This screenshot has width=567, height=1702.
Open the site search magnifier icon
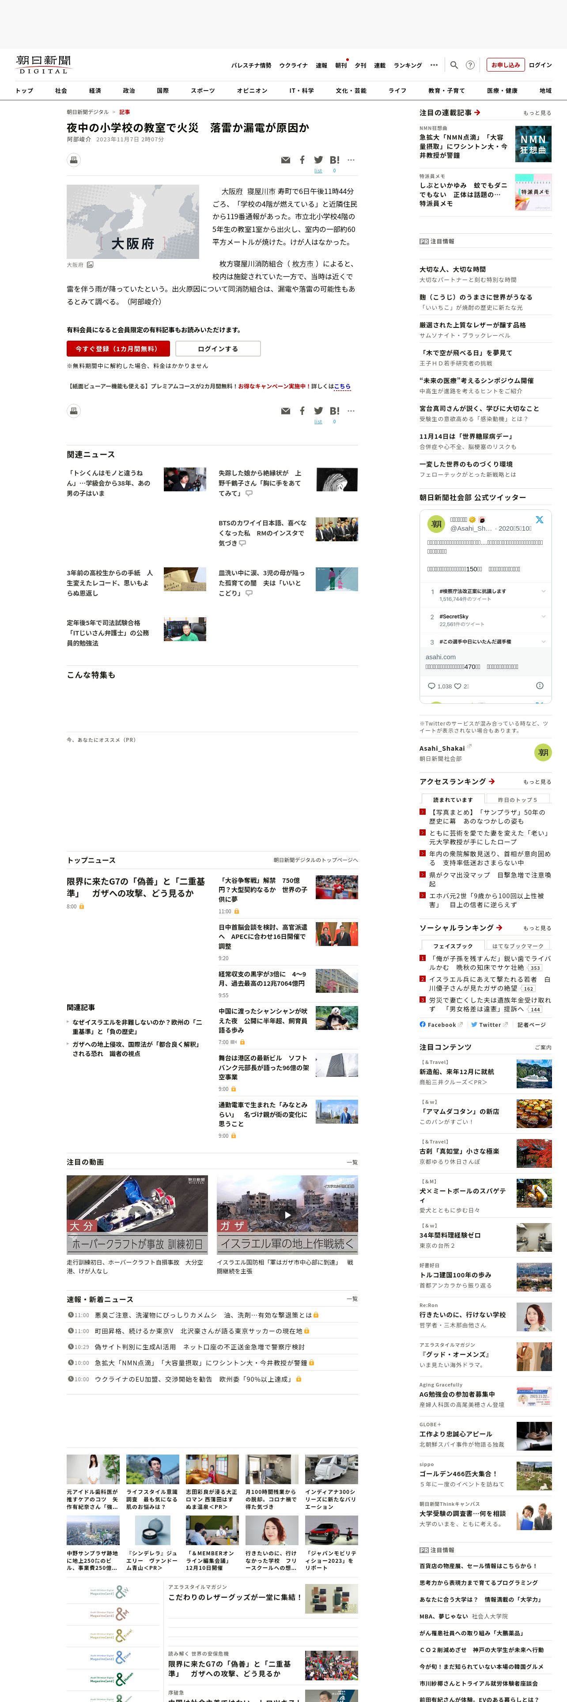[454, 65]
